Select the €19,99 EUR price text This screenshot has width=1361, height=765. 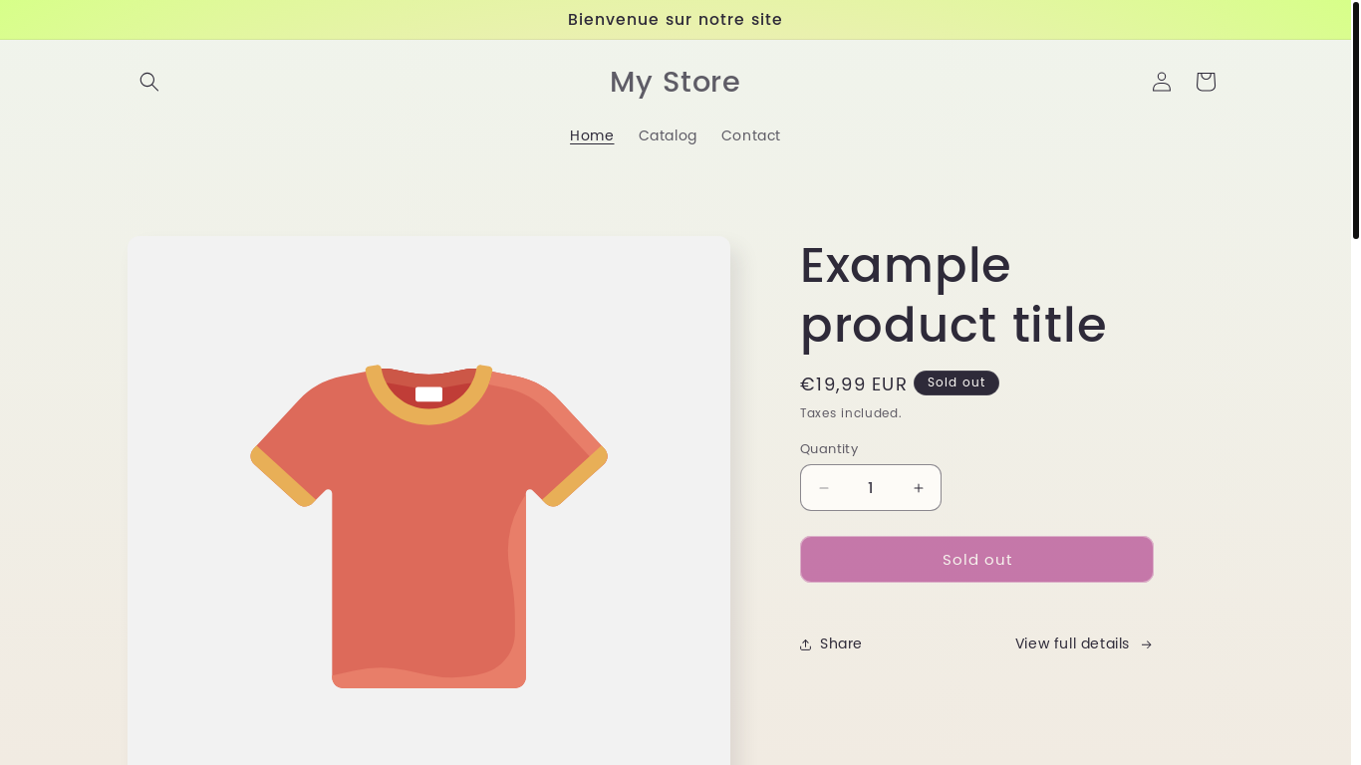coord(853,384)
